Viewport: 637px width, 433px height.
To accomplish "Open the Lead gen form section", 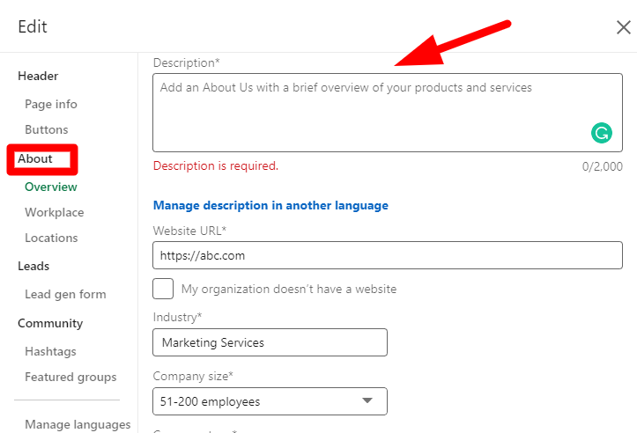I will point(65,294).
